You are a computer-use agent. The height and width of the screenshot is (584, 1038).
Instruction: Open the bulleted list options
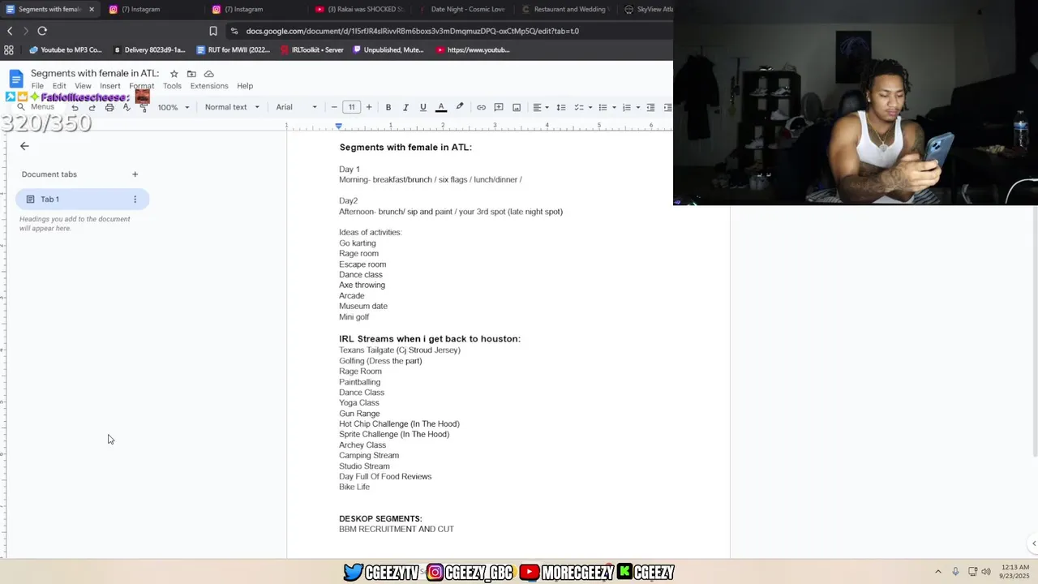coord(607,107)
